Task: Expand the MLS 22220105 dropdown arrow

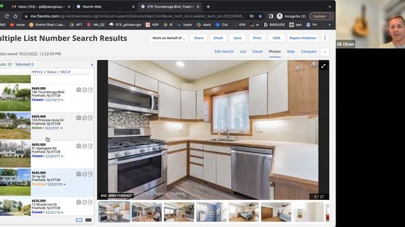Action: pos(65,185)
